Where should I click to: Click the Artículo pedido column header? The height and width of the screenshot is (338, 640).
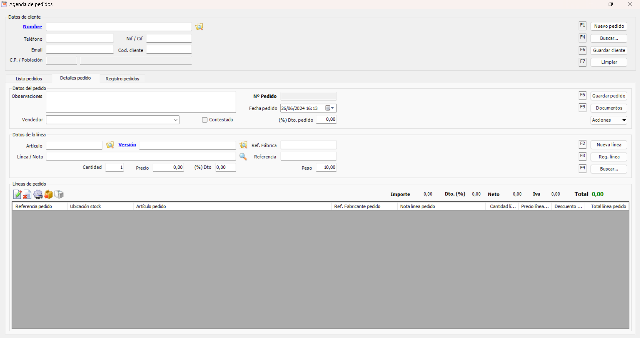(x=232, y=207)
